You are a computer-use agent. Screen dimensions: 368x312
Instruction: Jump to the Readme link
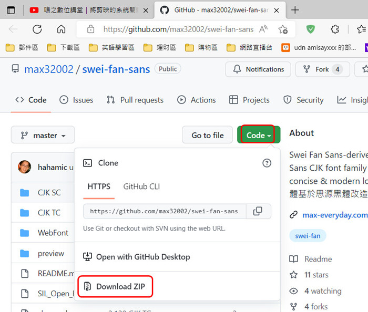311,259
